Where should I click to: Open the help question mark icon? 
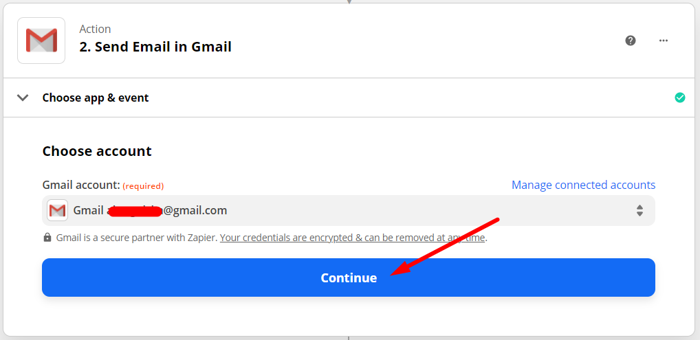(x=631, y=41)
